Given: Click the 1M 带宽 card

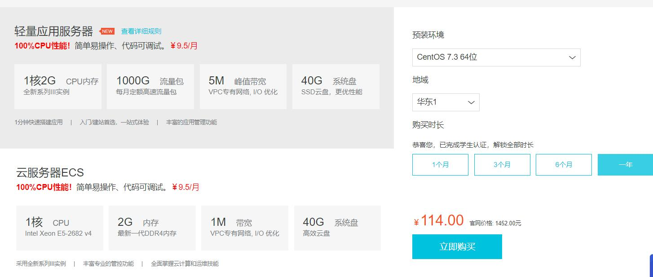Looking at the screenshot, I should click(x=245, y=228).
